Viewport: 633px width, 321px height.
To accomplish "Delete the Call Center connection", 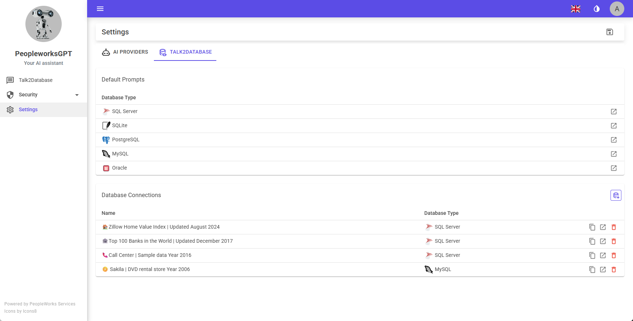I will pyautogui.click(x=614, y=255).
